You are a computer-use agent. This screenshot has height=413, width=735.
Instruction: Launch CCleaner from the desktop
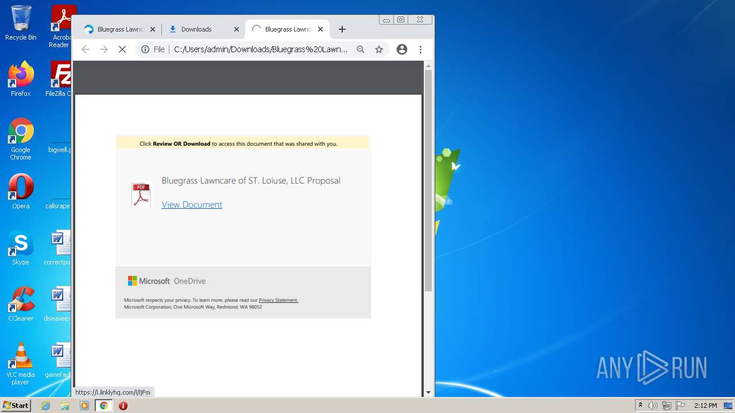point(21,304)
